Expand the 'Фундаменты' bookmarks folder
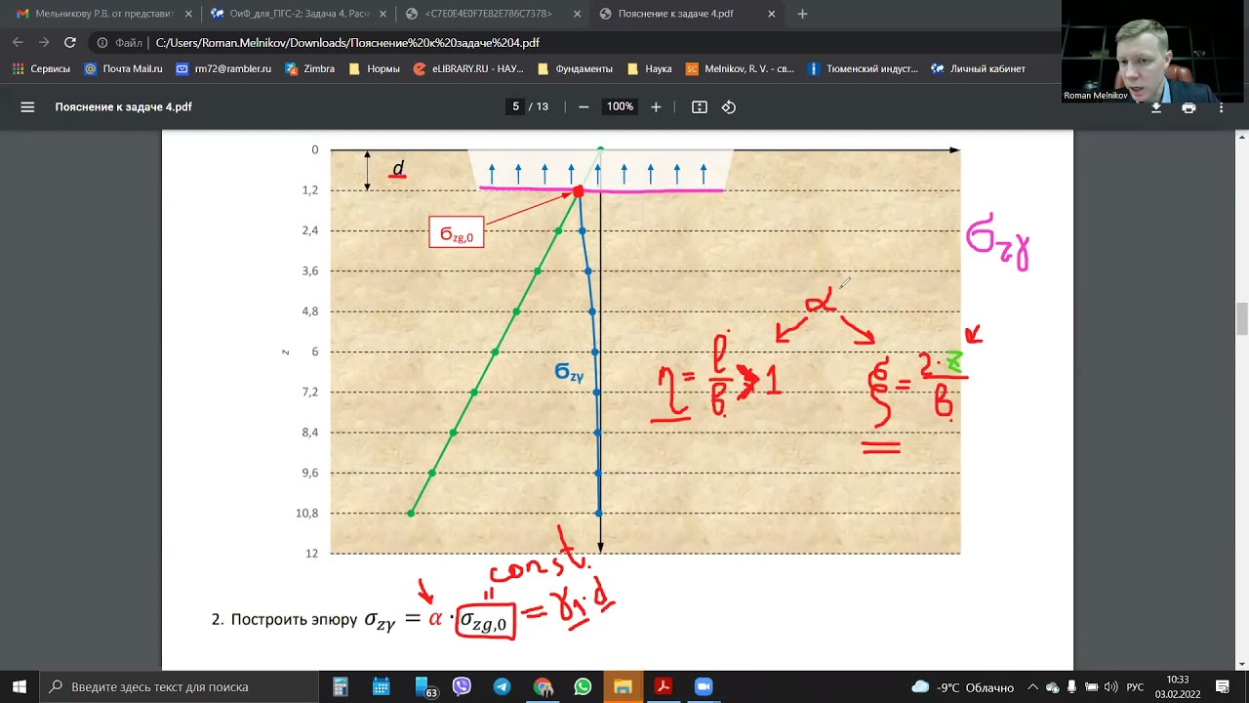The width and height of the screenshot is (1249, 703). (575, 69)
